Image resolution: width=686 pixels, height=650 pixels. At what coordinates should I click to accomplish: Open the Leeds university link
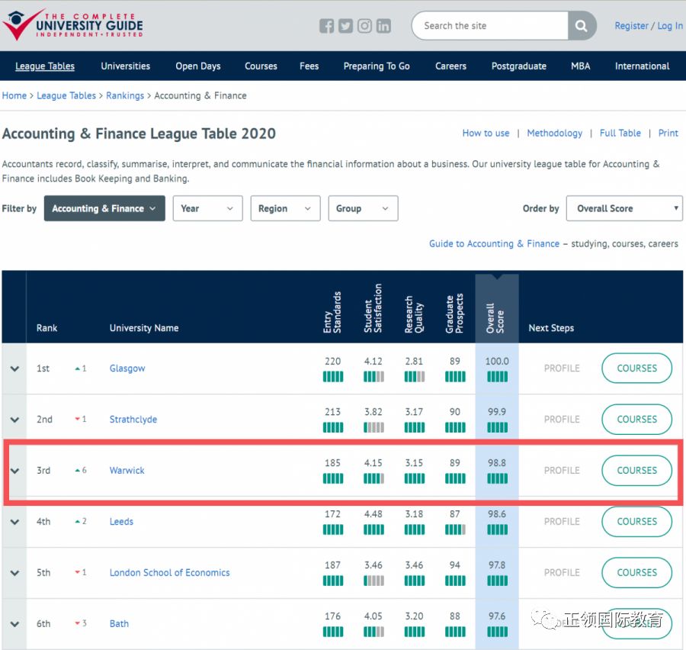[x=121, y=522]
